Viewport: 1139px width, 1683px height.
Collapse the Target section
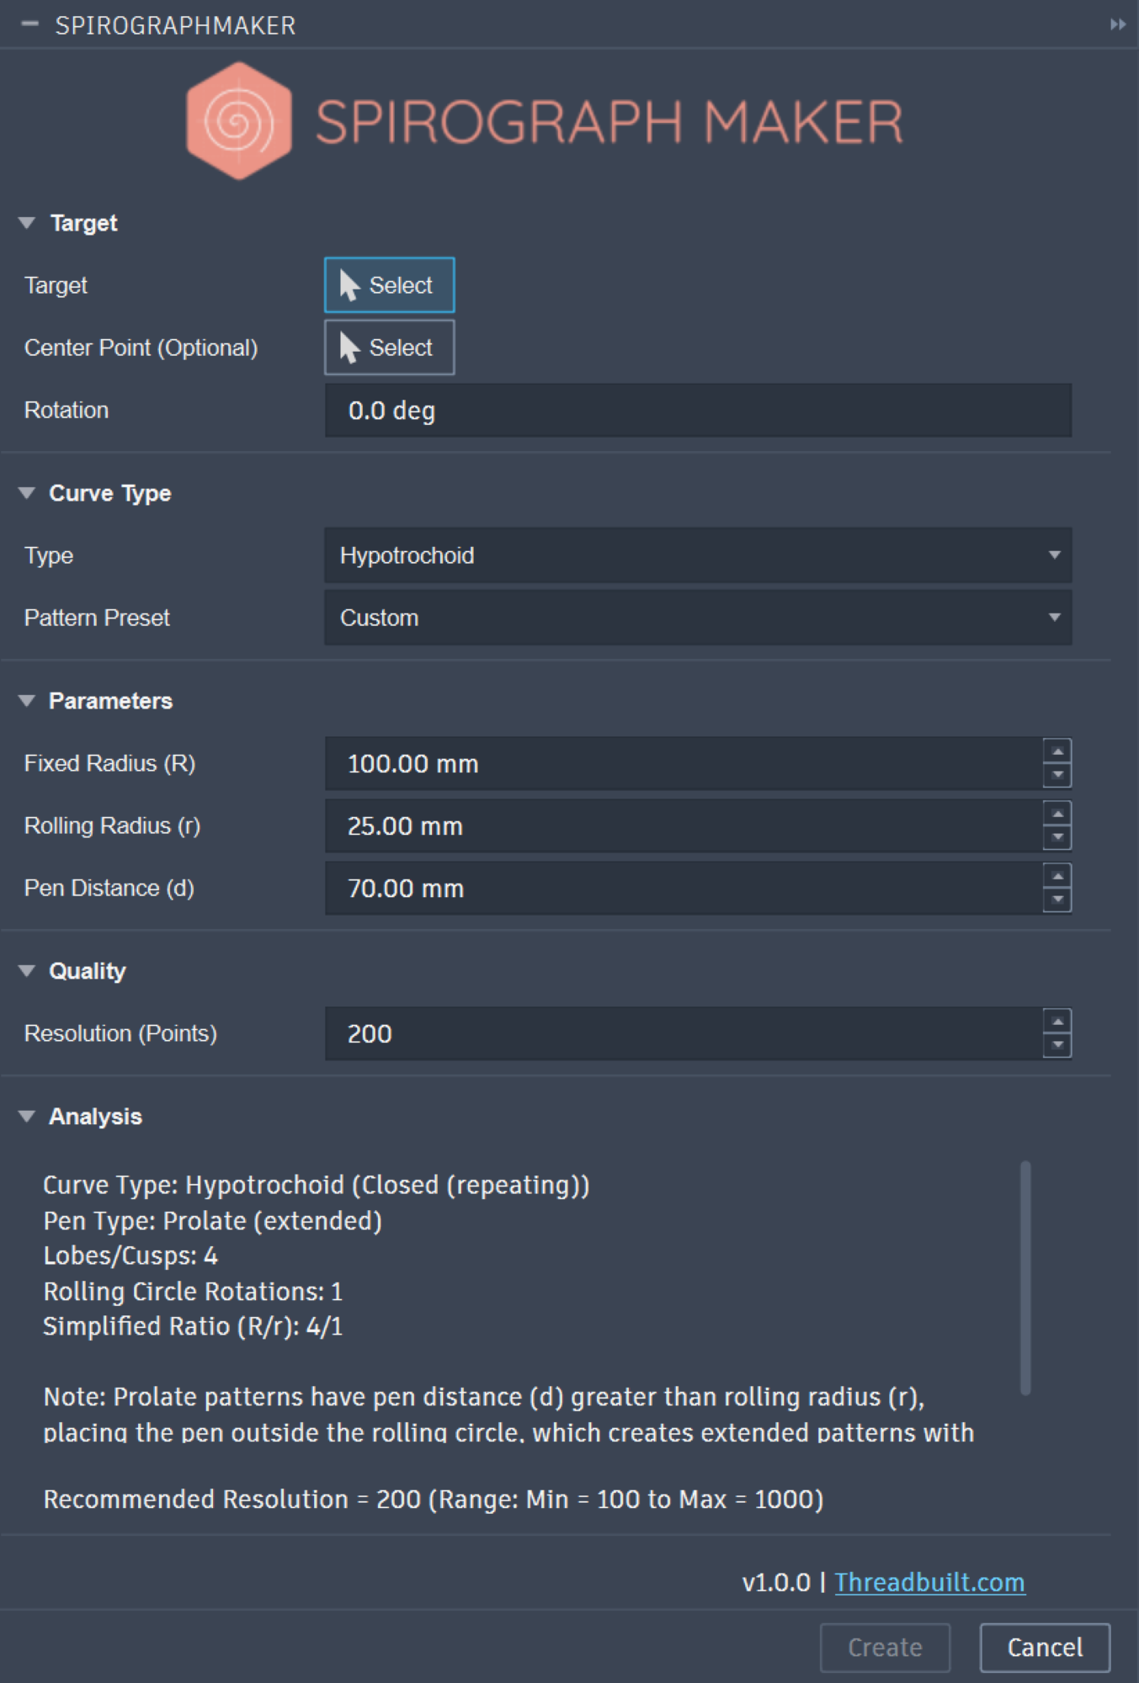click(x=27, y=223)
